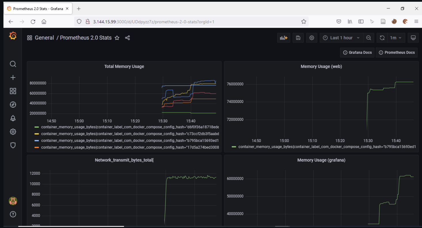This screenshot has width=422, height=228.
Task: Zoom out the time range
Action: (x=368, y=38)
